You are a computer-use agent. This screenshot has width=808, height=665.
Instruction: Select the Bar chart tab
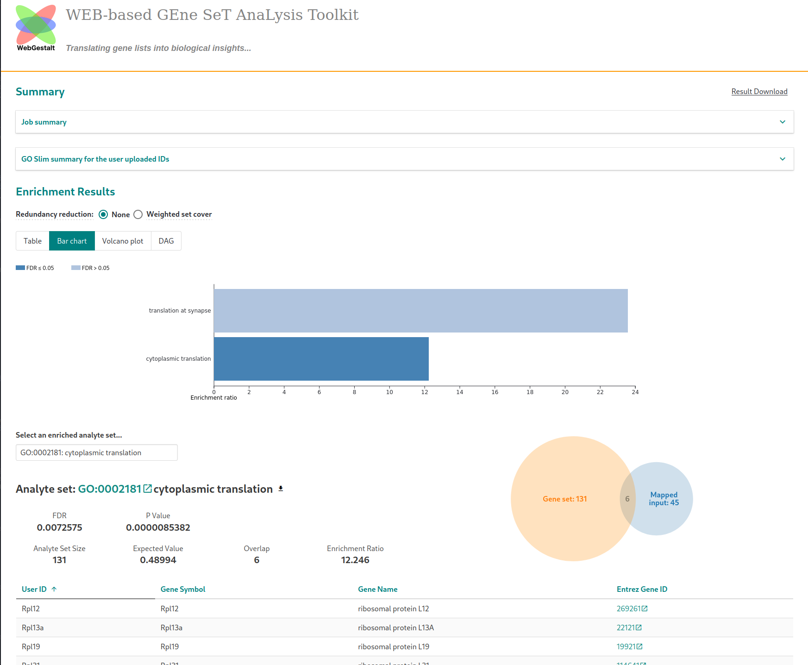72,241
